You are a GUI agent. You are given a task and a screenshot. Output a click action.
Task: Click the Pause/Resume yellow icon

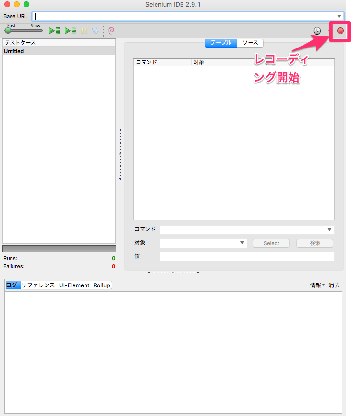click(84, 31)
